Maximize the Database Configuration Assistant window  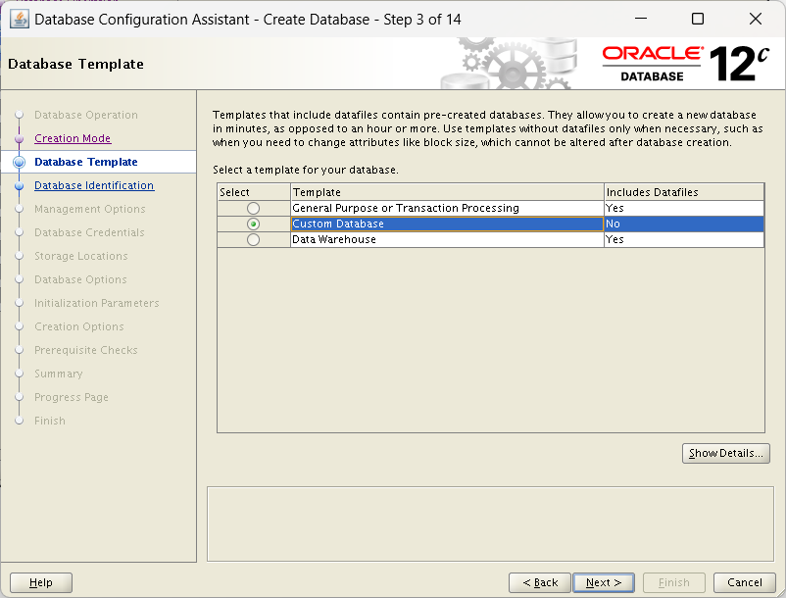[697, 19]
